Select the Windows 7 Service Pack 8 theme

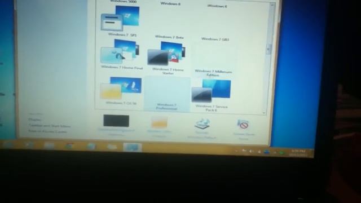pyautogui.click(x=212, y=91)
